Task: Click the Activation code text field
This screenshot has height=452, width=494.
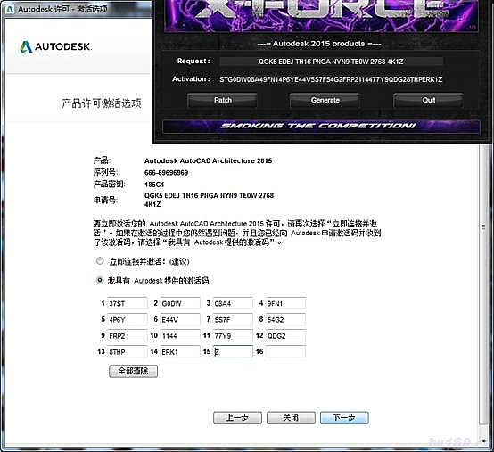Action: (x=331, y=79)
